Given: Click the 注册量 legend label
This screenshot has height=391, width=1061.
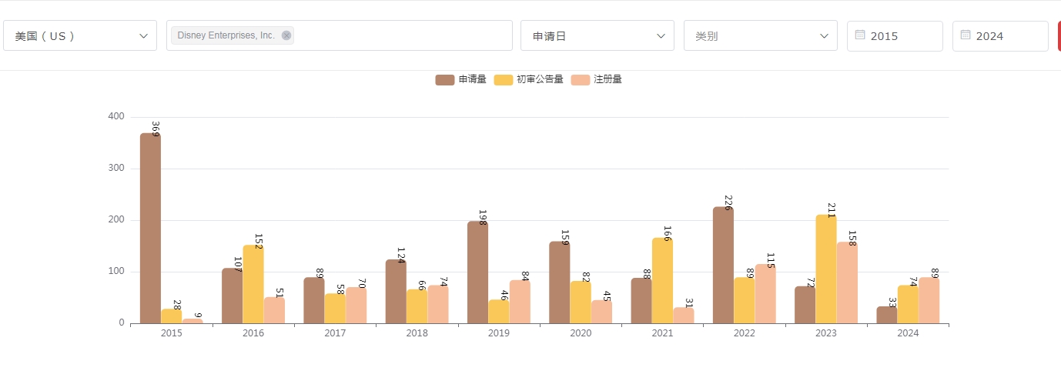Looking at the screenshot, I should pos(607,79).
